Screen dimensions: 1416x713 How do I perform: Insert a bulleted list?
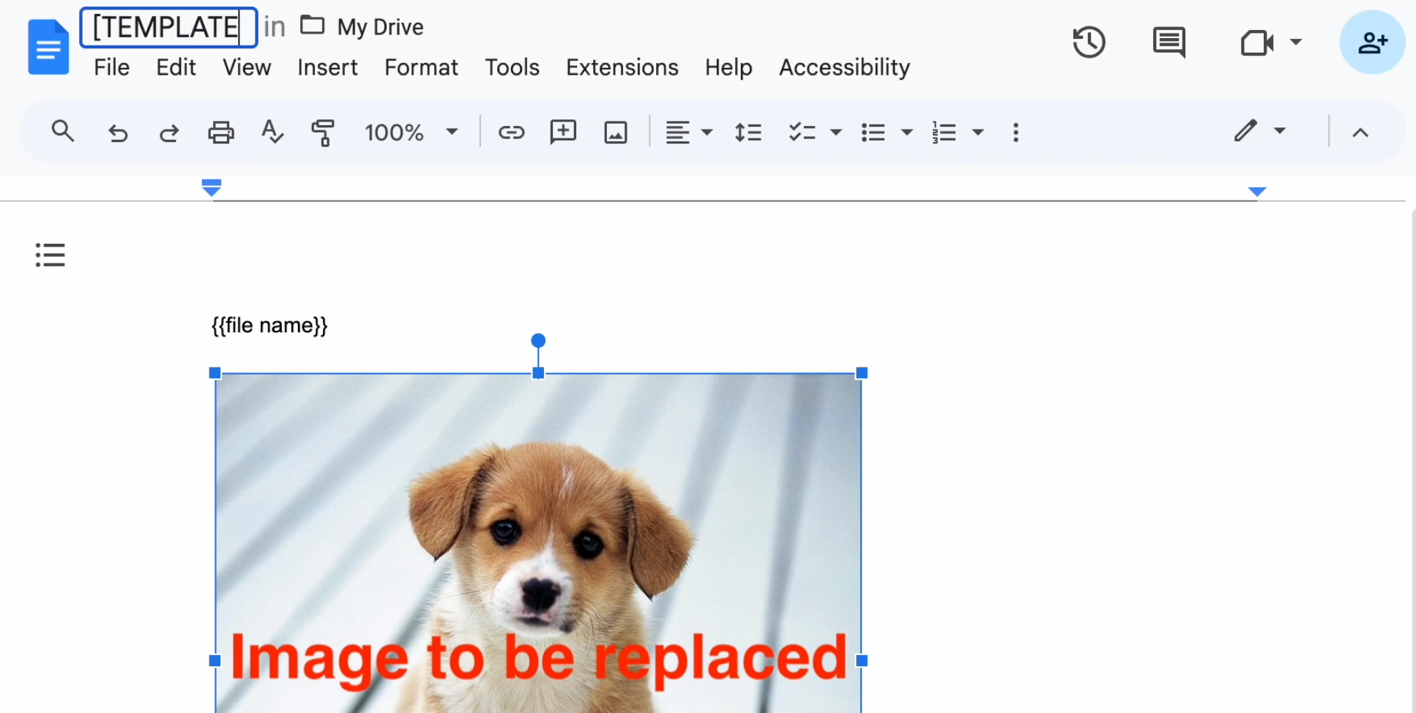pyautogui.click(x=873, y=132)
